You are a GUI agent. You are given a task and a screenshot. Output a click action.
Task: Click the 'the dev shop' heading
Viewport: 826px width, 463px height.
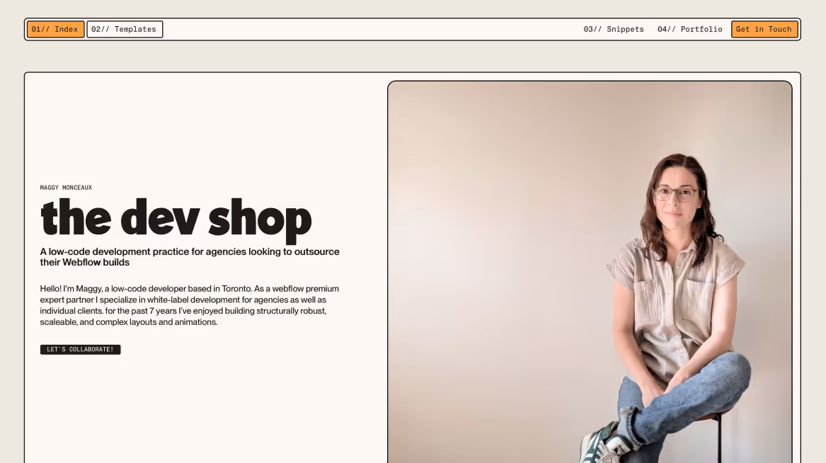coord(176,218)
